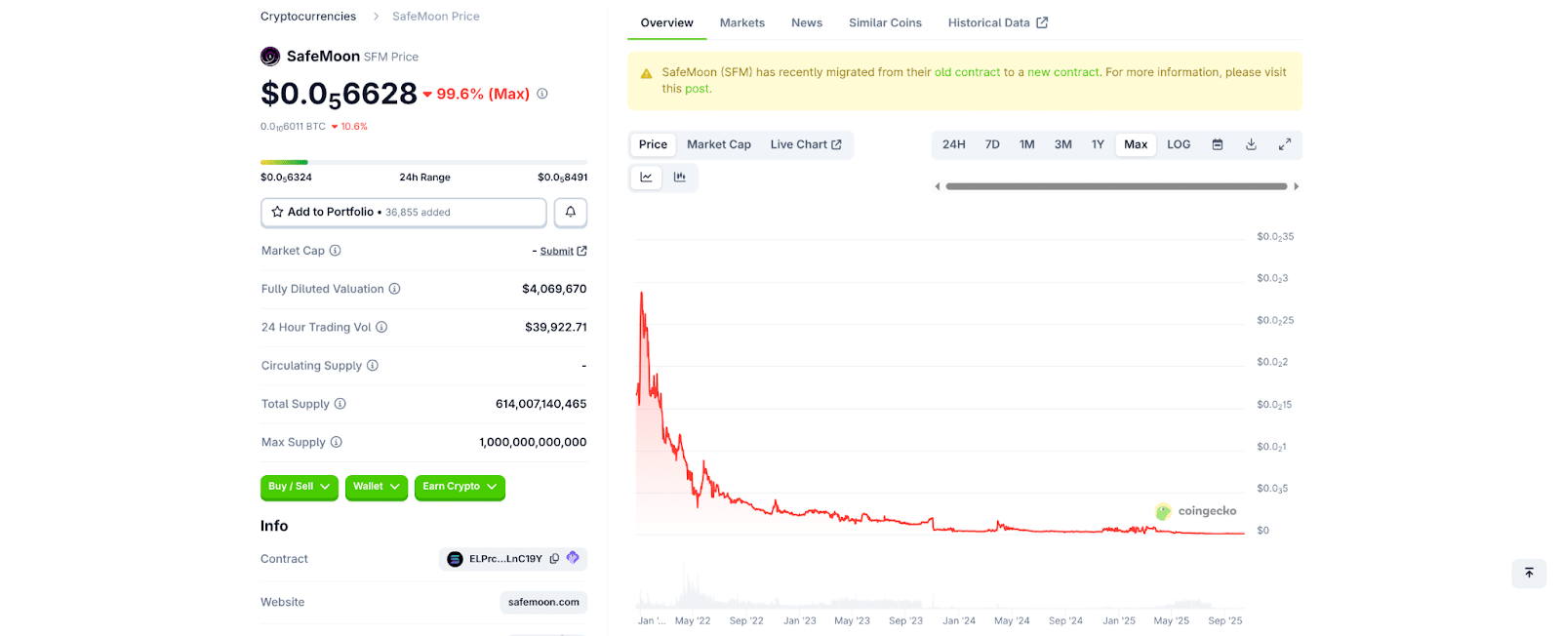
Task: Select the Market Cap chart toggle
Action: pyautogui.click(x=719, y=144)
